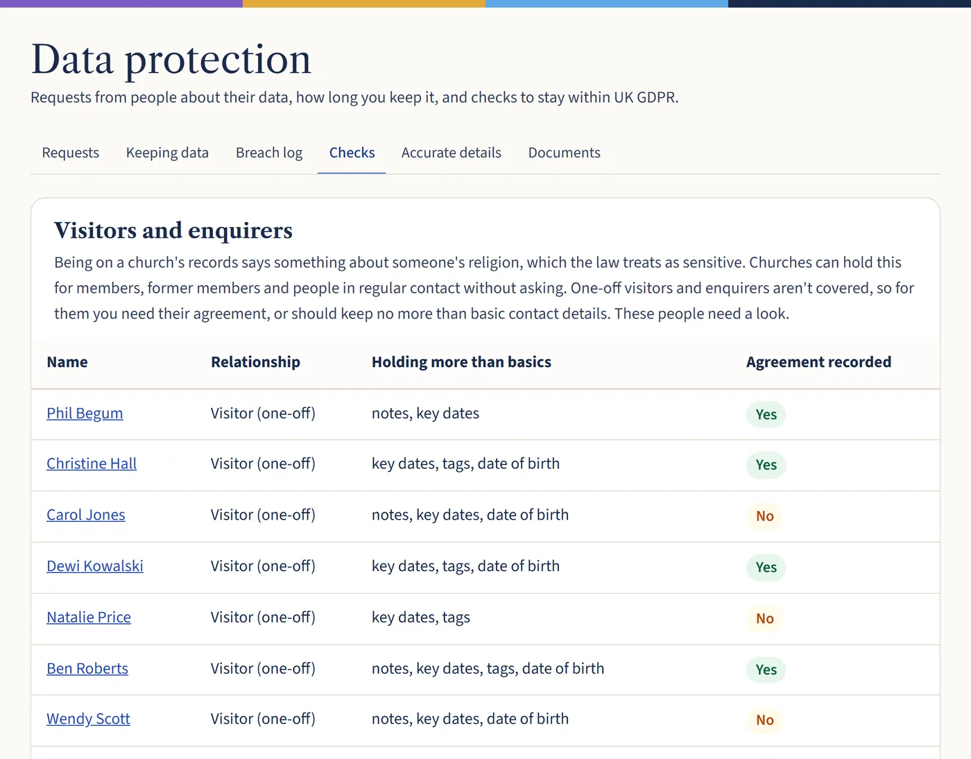971x759 pixels.
Task: Click 'key dates, tags' in Natalie Price's row
Action: [x=420, y=617]
